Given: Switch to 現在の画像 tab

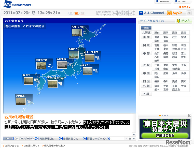Looking at the screenshot, I should tap(13, 26).
